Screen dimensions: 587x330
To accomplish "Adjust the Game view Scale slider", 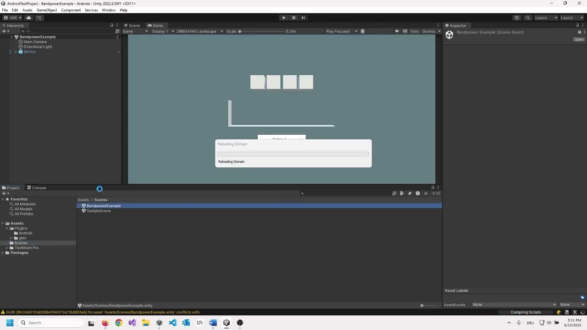I will pos(261,32).
